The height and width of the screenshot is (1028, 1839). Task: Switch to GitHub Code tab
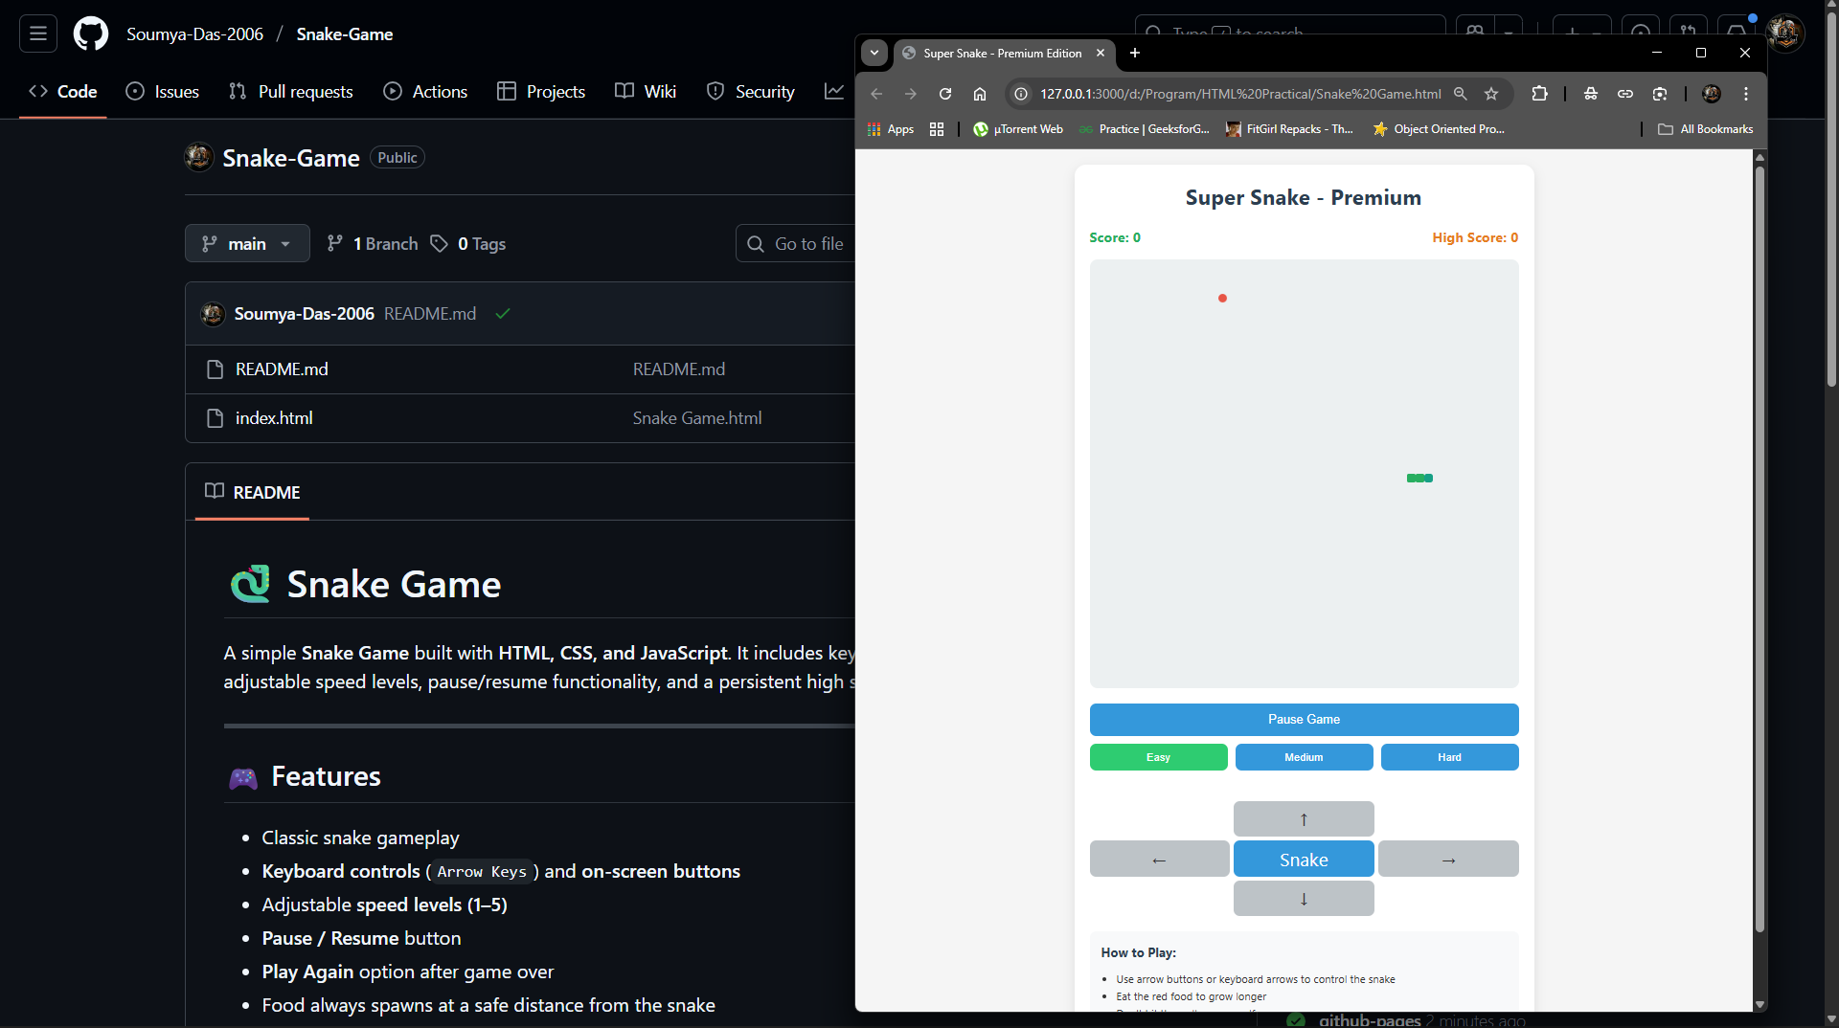[63, 92]
